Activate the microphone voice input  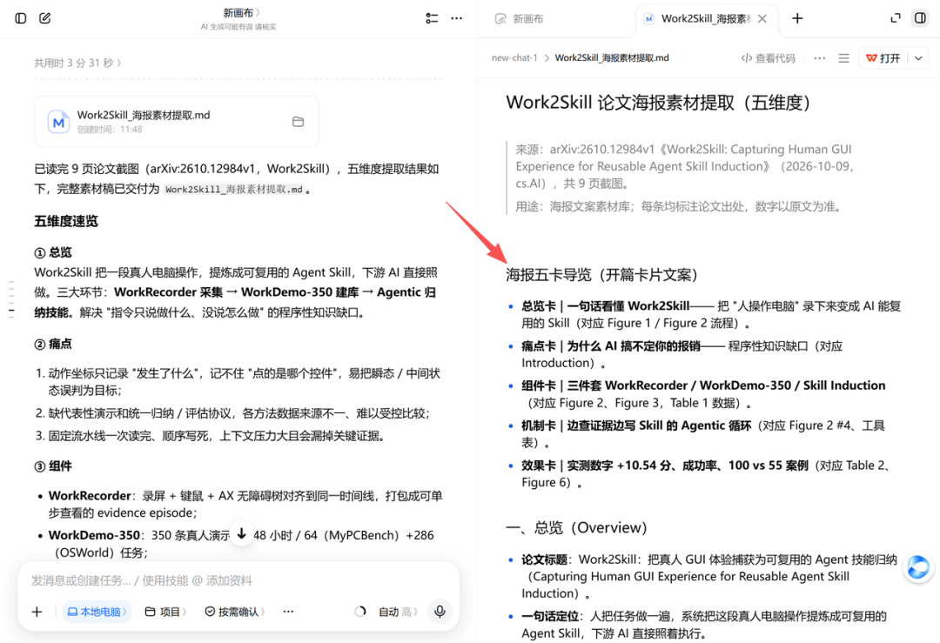(440, 611)
